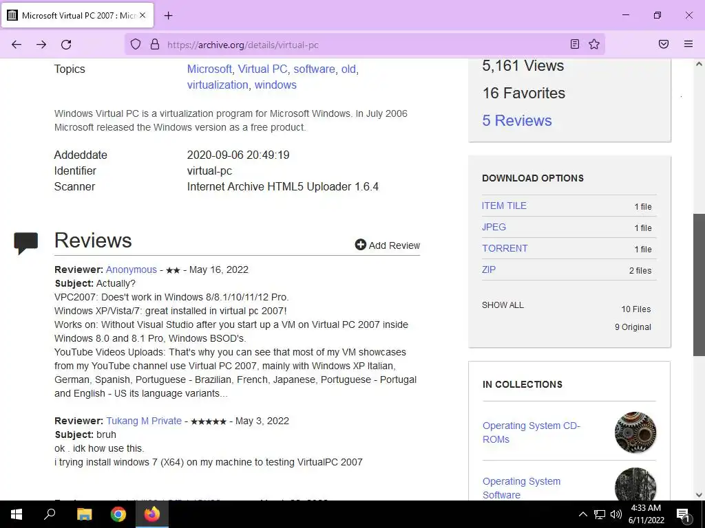705x528 pixels.
Task: Open the Windows Start menu
Action: 17,514
